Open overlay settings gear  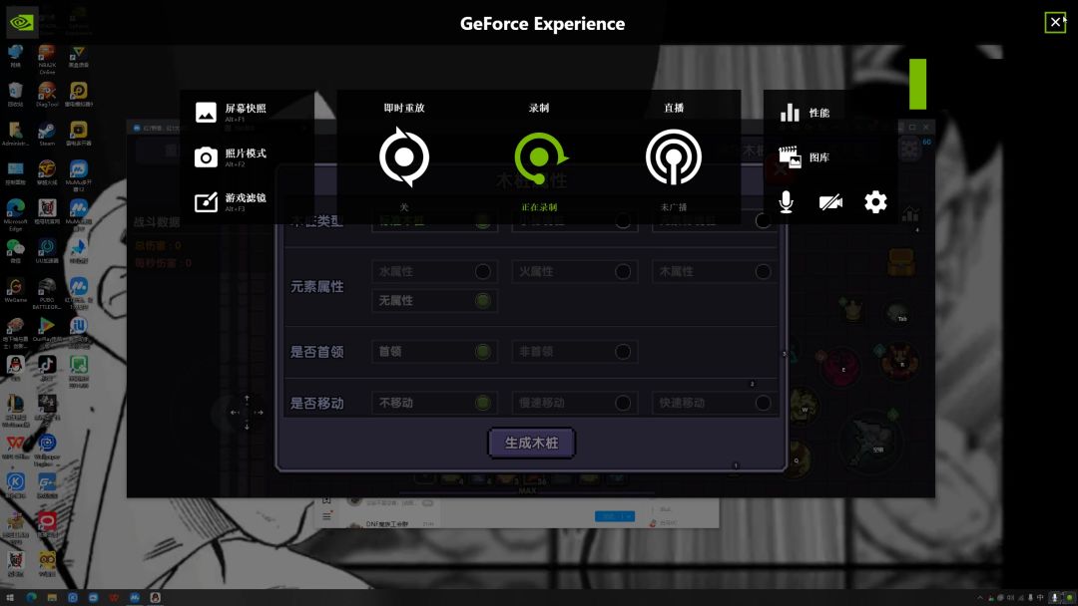click(x=875, y=202)
